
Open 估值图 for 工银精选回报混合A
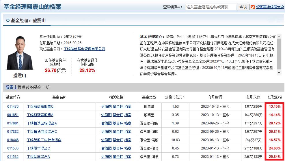[x=106, y=123]
